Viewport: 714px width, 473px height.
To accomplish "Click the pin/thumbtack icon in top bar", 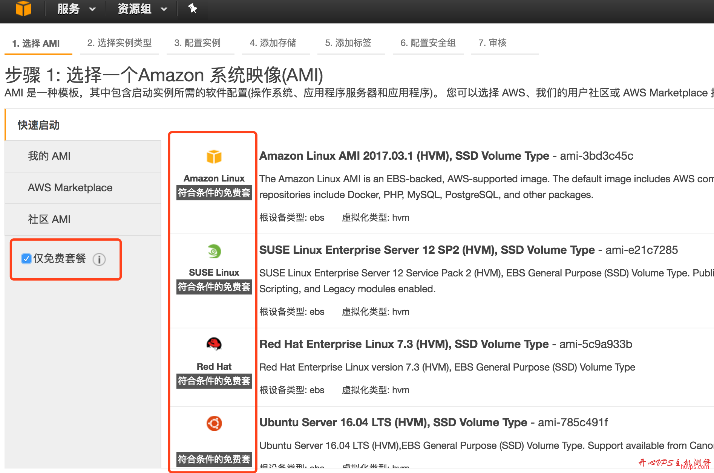I will (x=192, y=8).
